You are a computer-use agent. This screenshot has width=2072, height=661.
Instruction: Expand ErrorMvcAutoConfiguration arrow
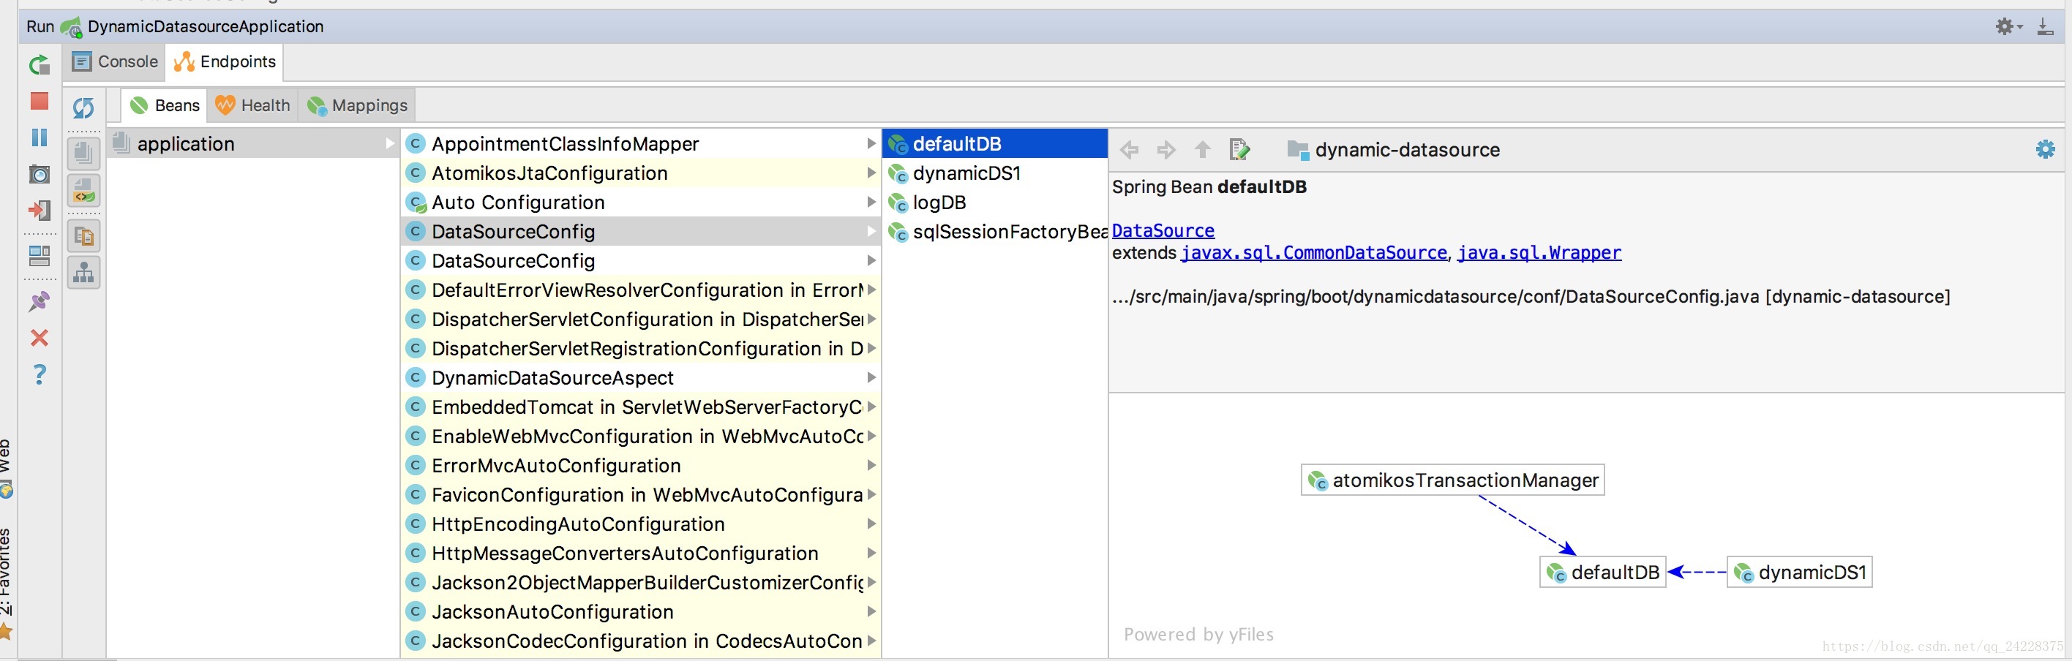[871, 465]
